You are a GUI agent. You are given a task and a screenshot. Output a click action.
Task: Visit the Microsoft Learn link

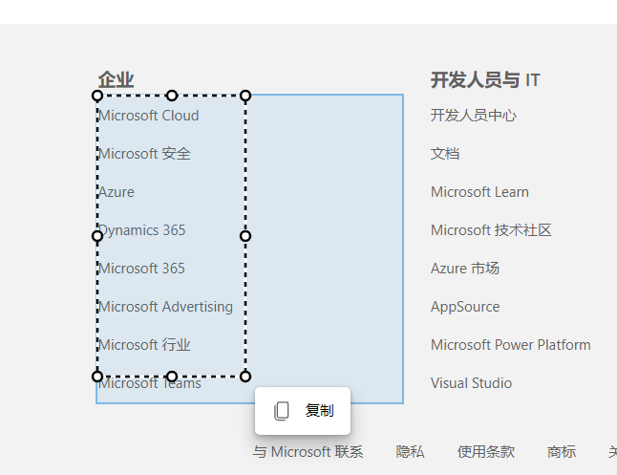click(479, 192)
